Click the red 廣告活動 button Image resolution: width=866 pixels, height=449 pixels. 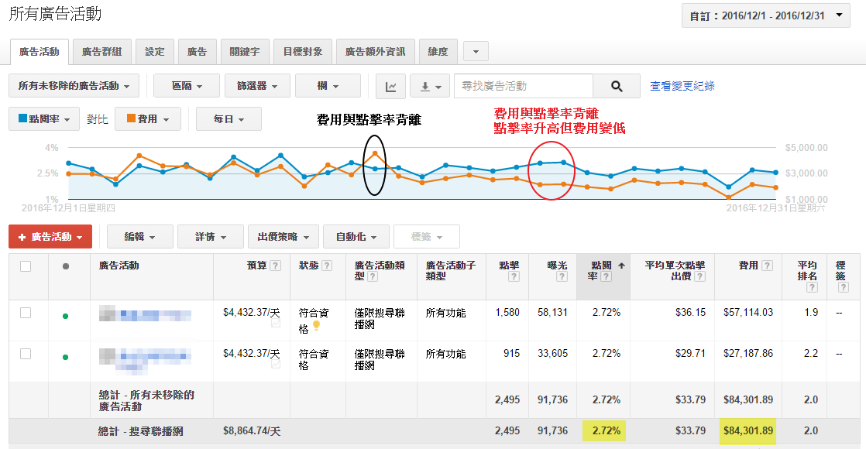(50, 236)
